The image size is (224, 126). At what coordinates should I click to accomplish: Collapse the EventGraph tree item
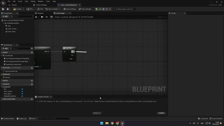pyautogui.click(x=1, y=56)
